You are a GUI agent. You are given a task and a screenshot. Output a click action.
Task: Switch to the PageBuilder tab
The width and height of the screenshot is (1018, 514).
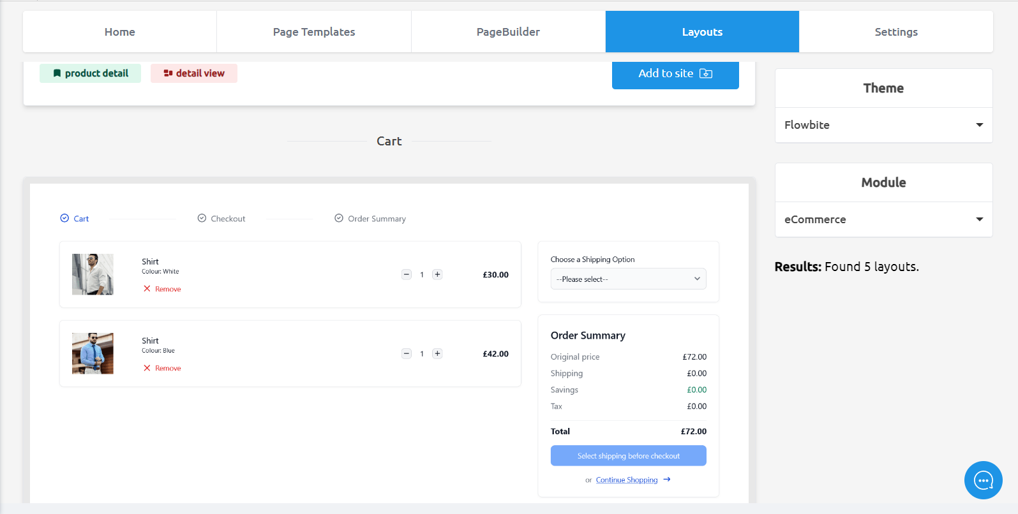click(508, 32)
